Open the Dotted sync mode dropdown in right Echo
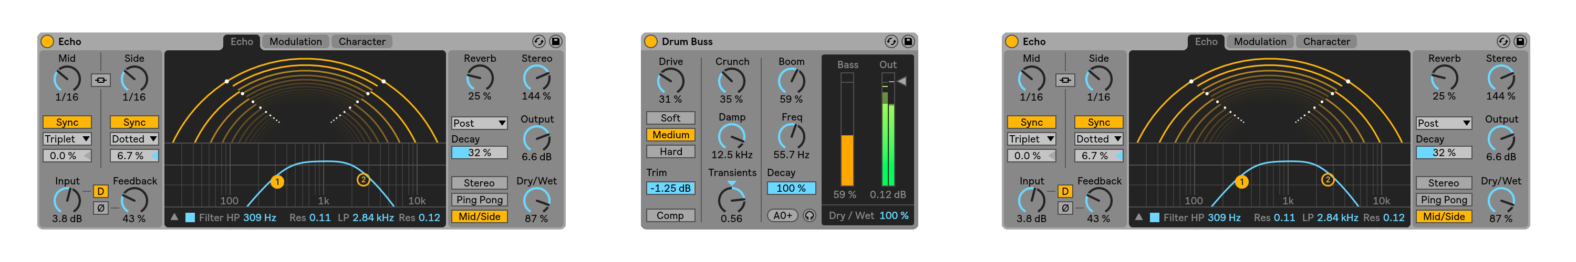Viewport: 1576px width, 262px height. (1099, 139)
